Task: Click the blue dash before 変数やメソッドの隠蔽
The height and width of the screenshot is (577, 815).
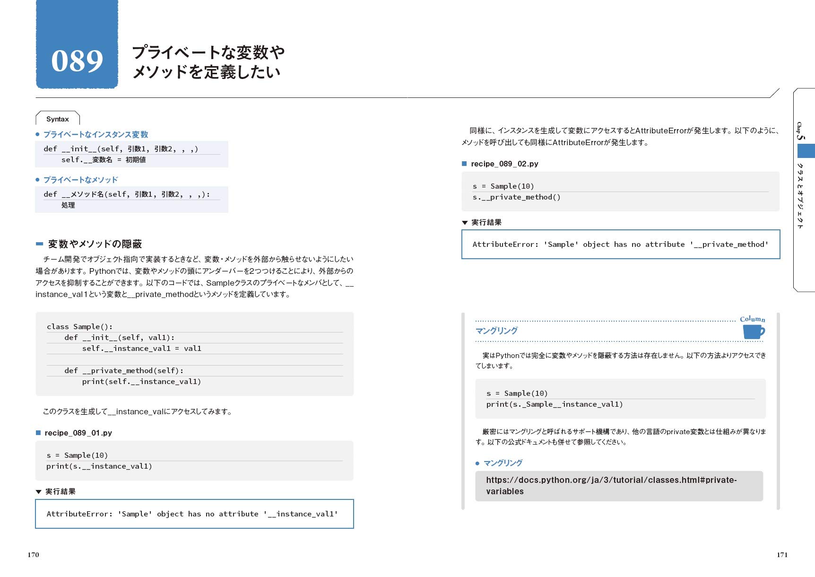Action: pos(40,244)
